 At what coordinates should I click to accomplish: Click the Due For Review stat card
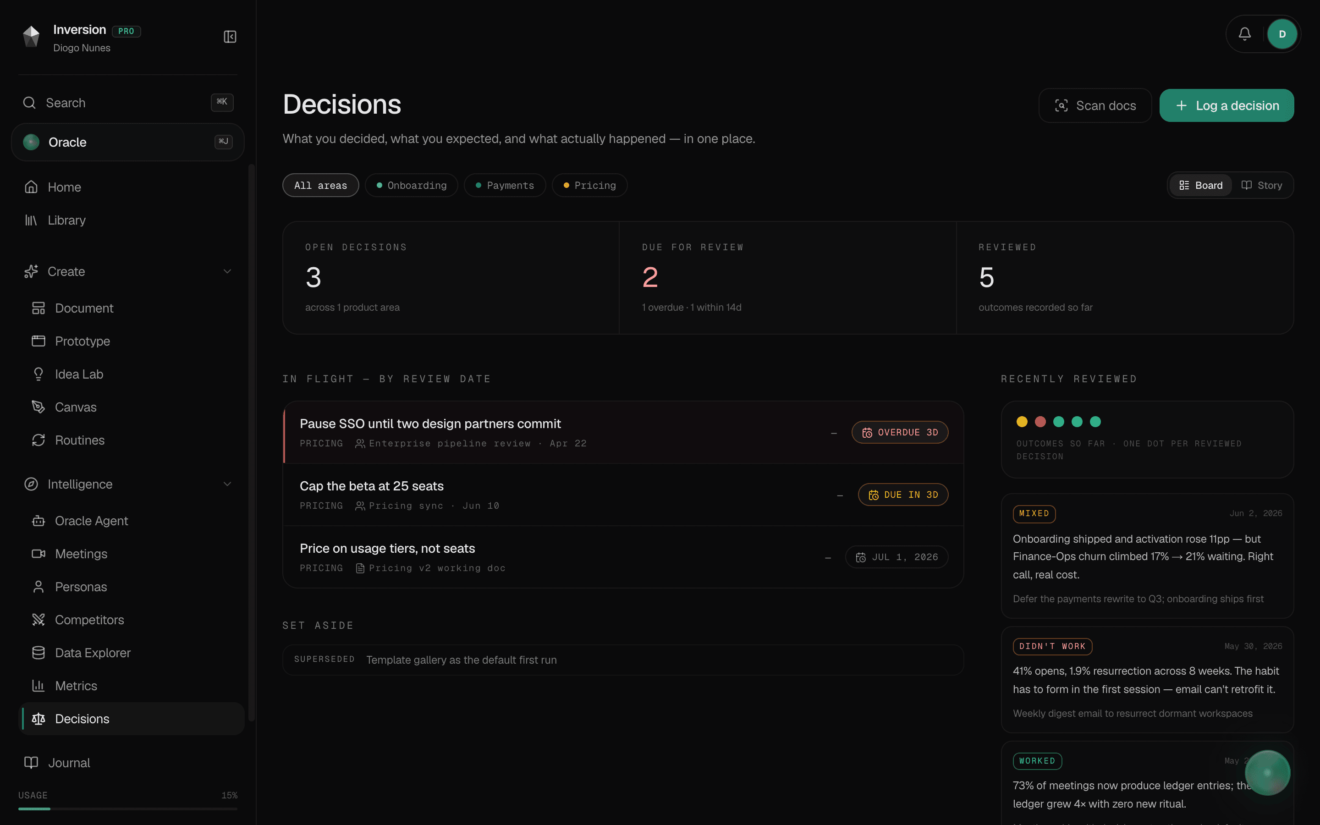[787, 278]
